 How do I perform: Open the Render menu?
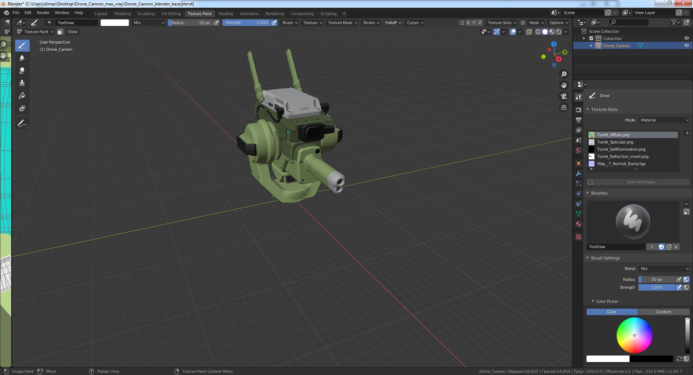(x=43, y=13)
